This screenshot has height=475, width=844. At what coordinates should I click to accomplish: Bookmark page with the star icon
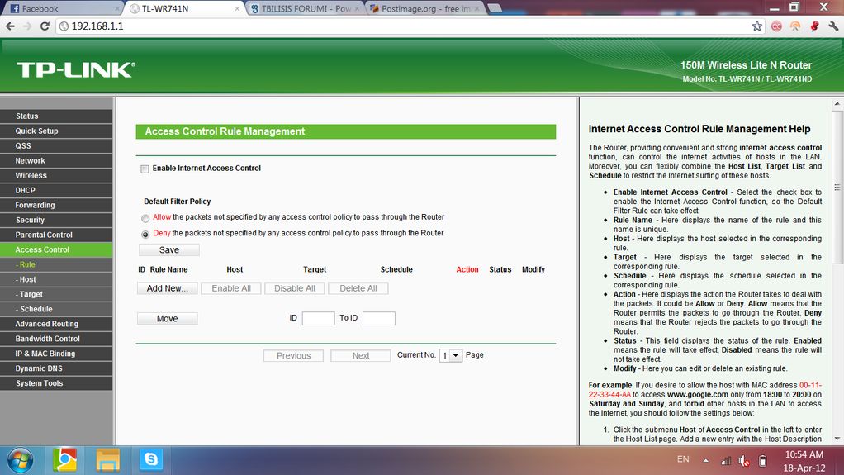click(x=756, y=26)
